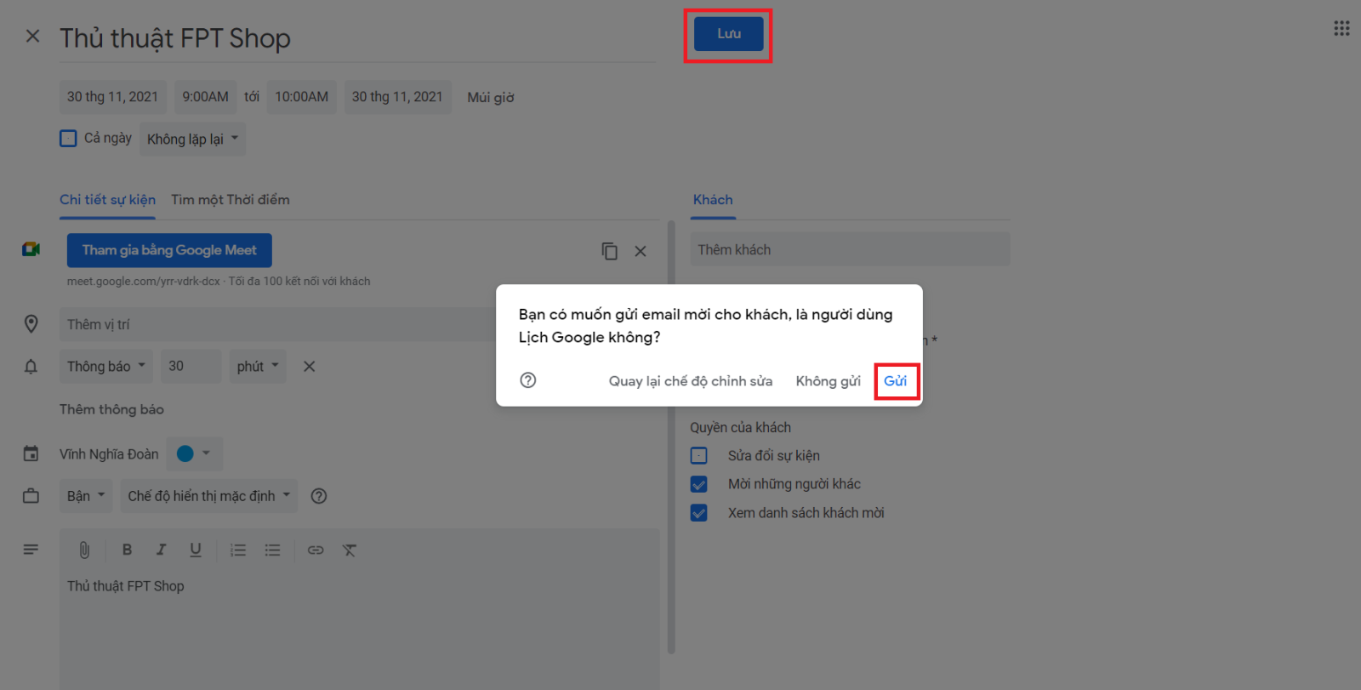Switch to Tìm một Thời điểm tab
This screenshot has height=690, width=1361.
(x=231, y=200)
